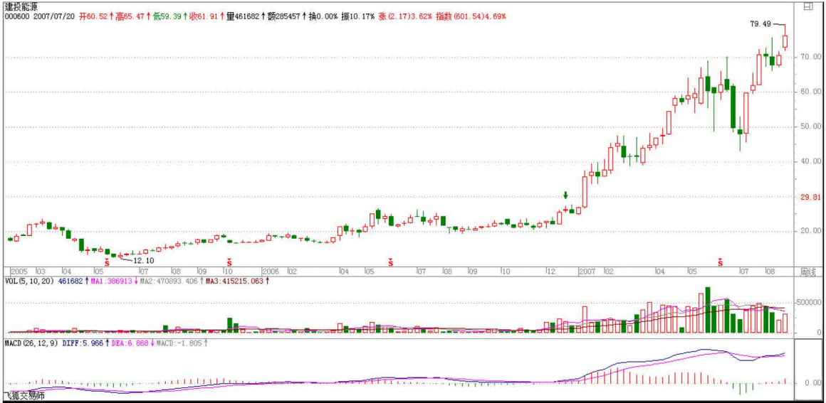Toggle the MA1 volume average line label

[x=113, y=281]
